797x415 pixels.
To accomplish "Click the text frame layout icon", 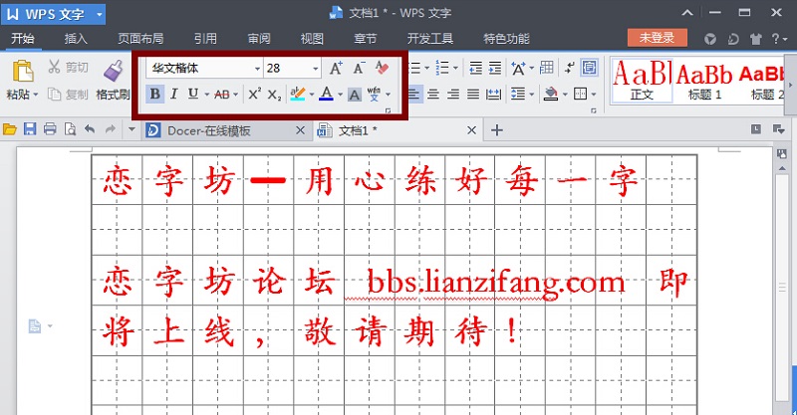I will coord(590,67).
